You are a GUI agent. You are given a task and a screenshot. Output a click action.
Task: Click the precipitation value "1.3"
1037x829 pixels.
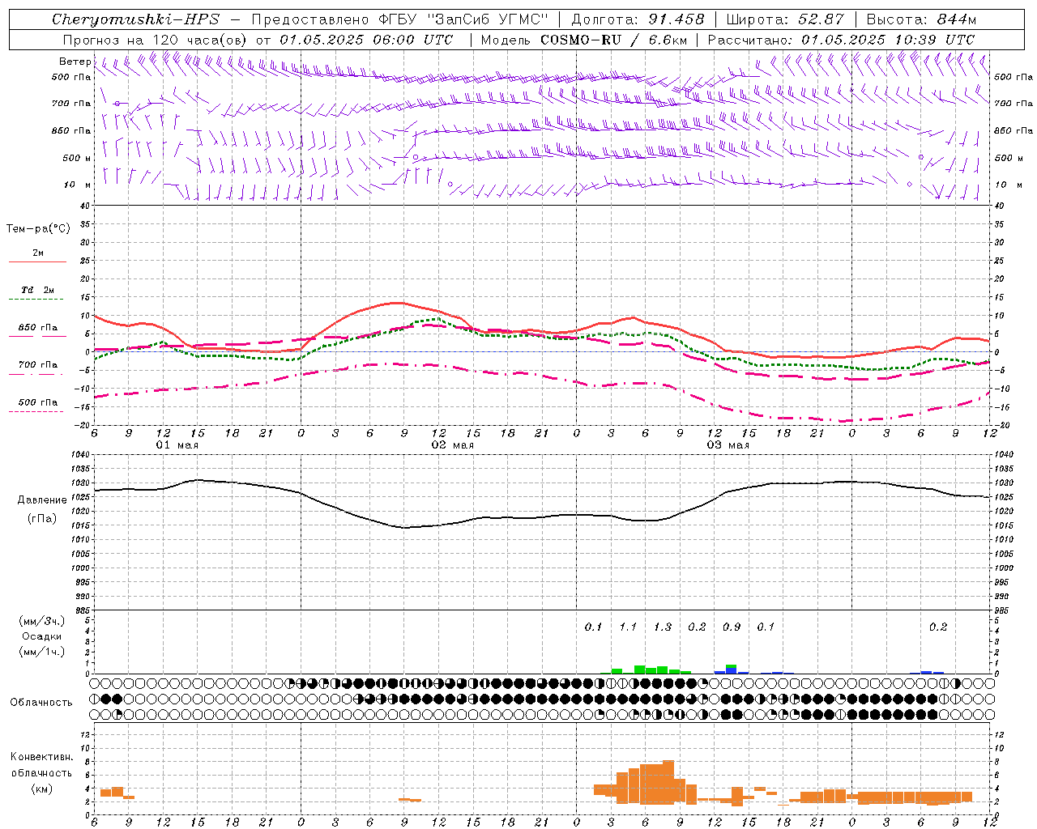(663, 627)
